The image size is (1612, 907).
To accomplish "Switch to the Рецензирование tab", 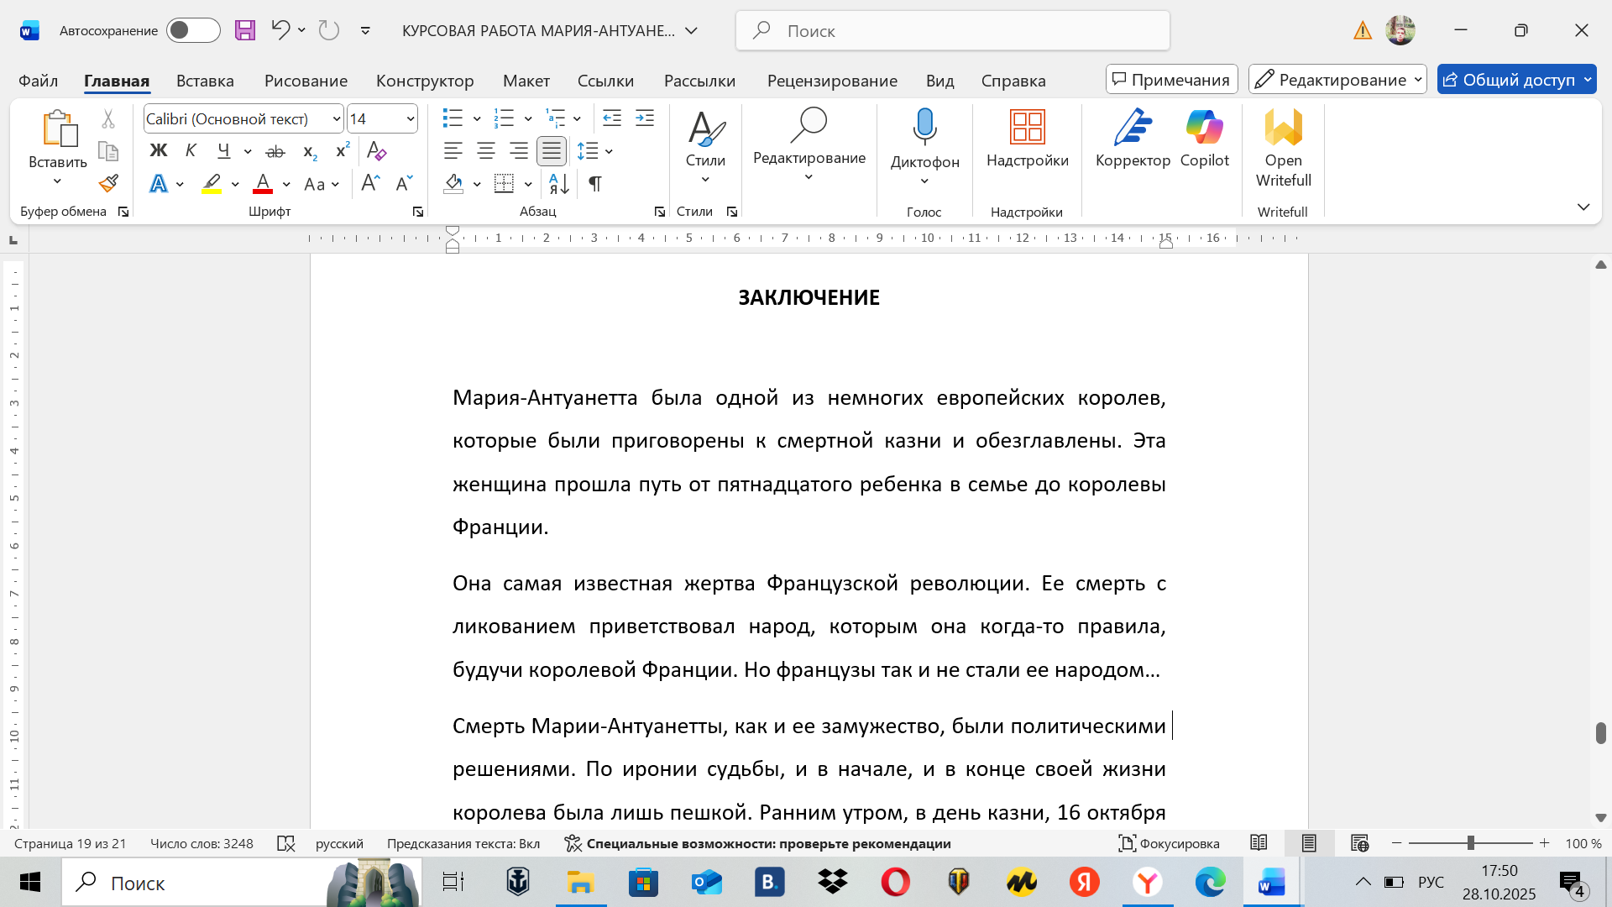I will (831, 81).
